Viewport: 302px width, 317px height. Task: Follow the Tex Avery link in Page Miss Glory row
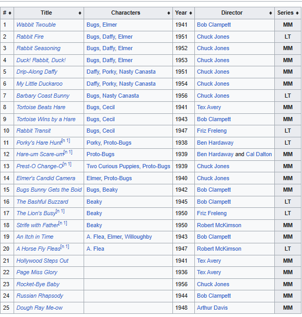pyautogui.click(x=209, y=272)
